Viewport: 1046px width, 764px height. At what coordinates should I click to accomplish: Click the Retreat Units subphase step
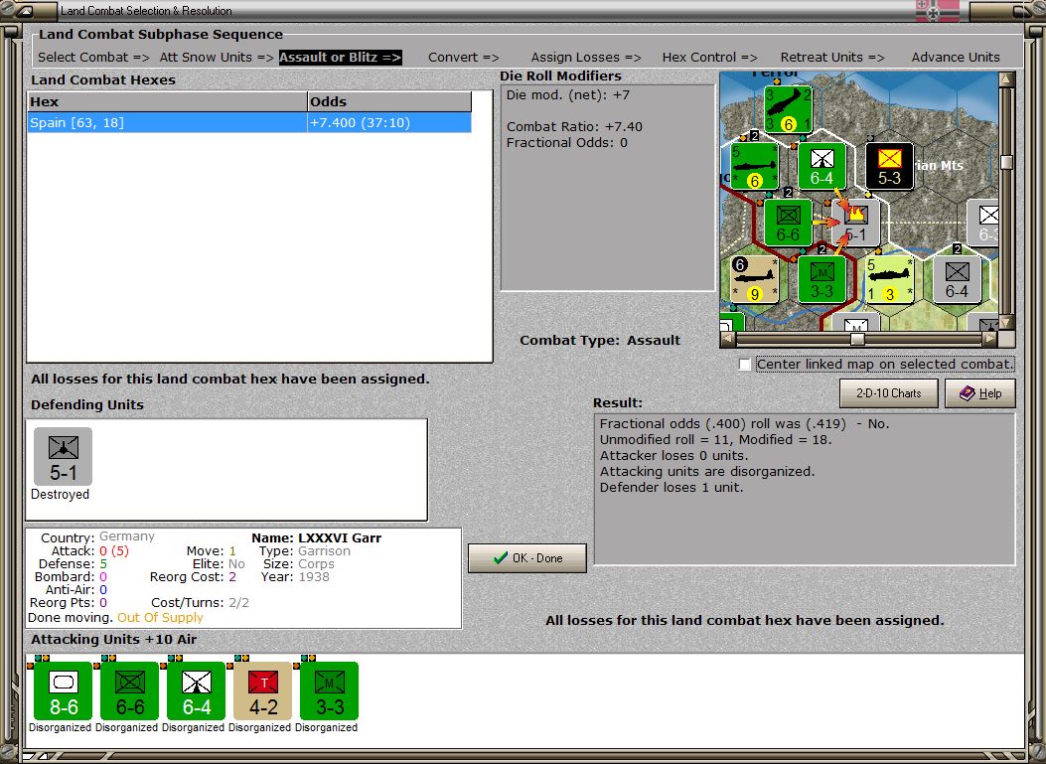[x=832, y=58]
